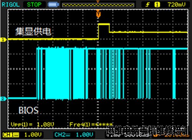This screenshot has width=192, height=140.
Task: Click the CH1 1.00V scale value
Action: [x=33, y=135]
